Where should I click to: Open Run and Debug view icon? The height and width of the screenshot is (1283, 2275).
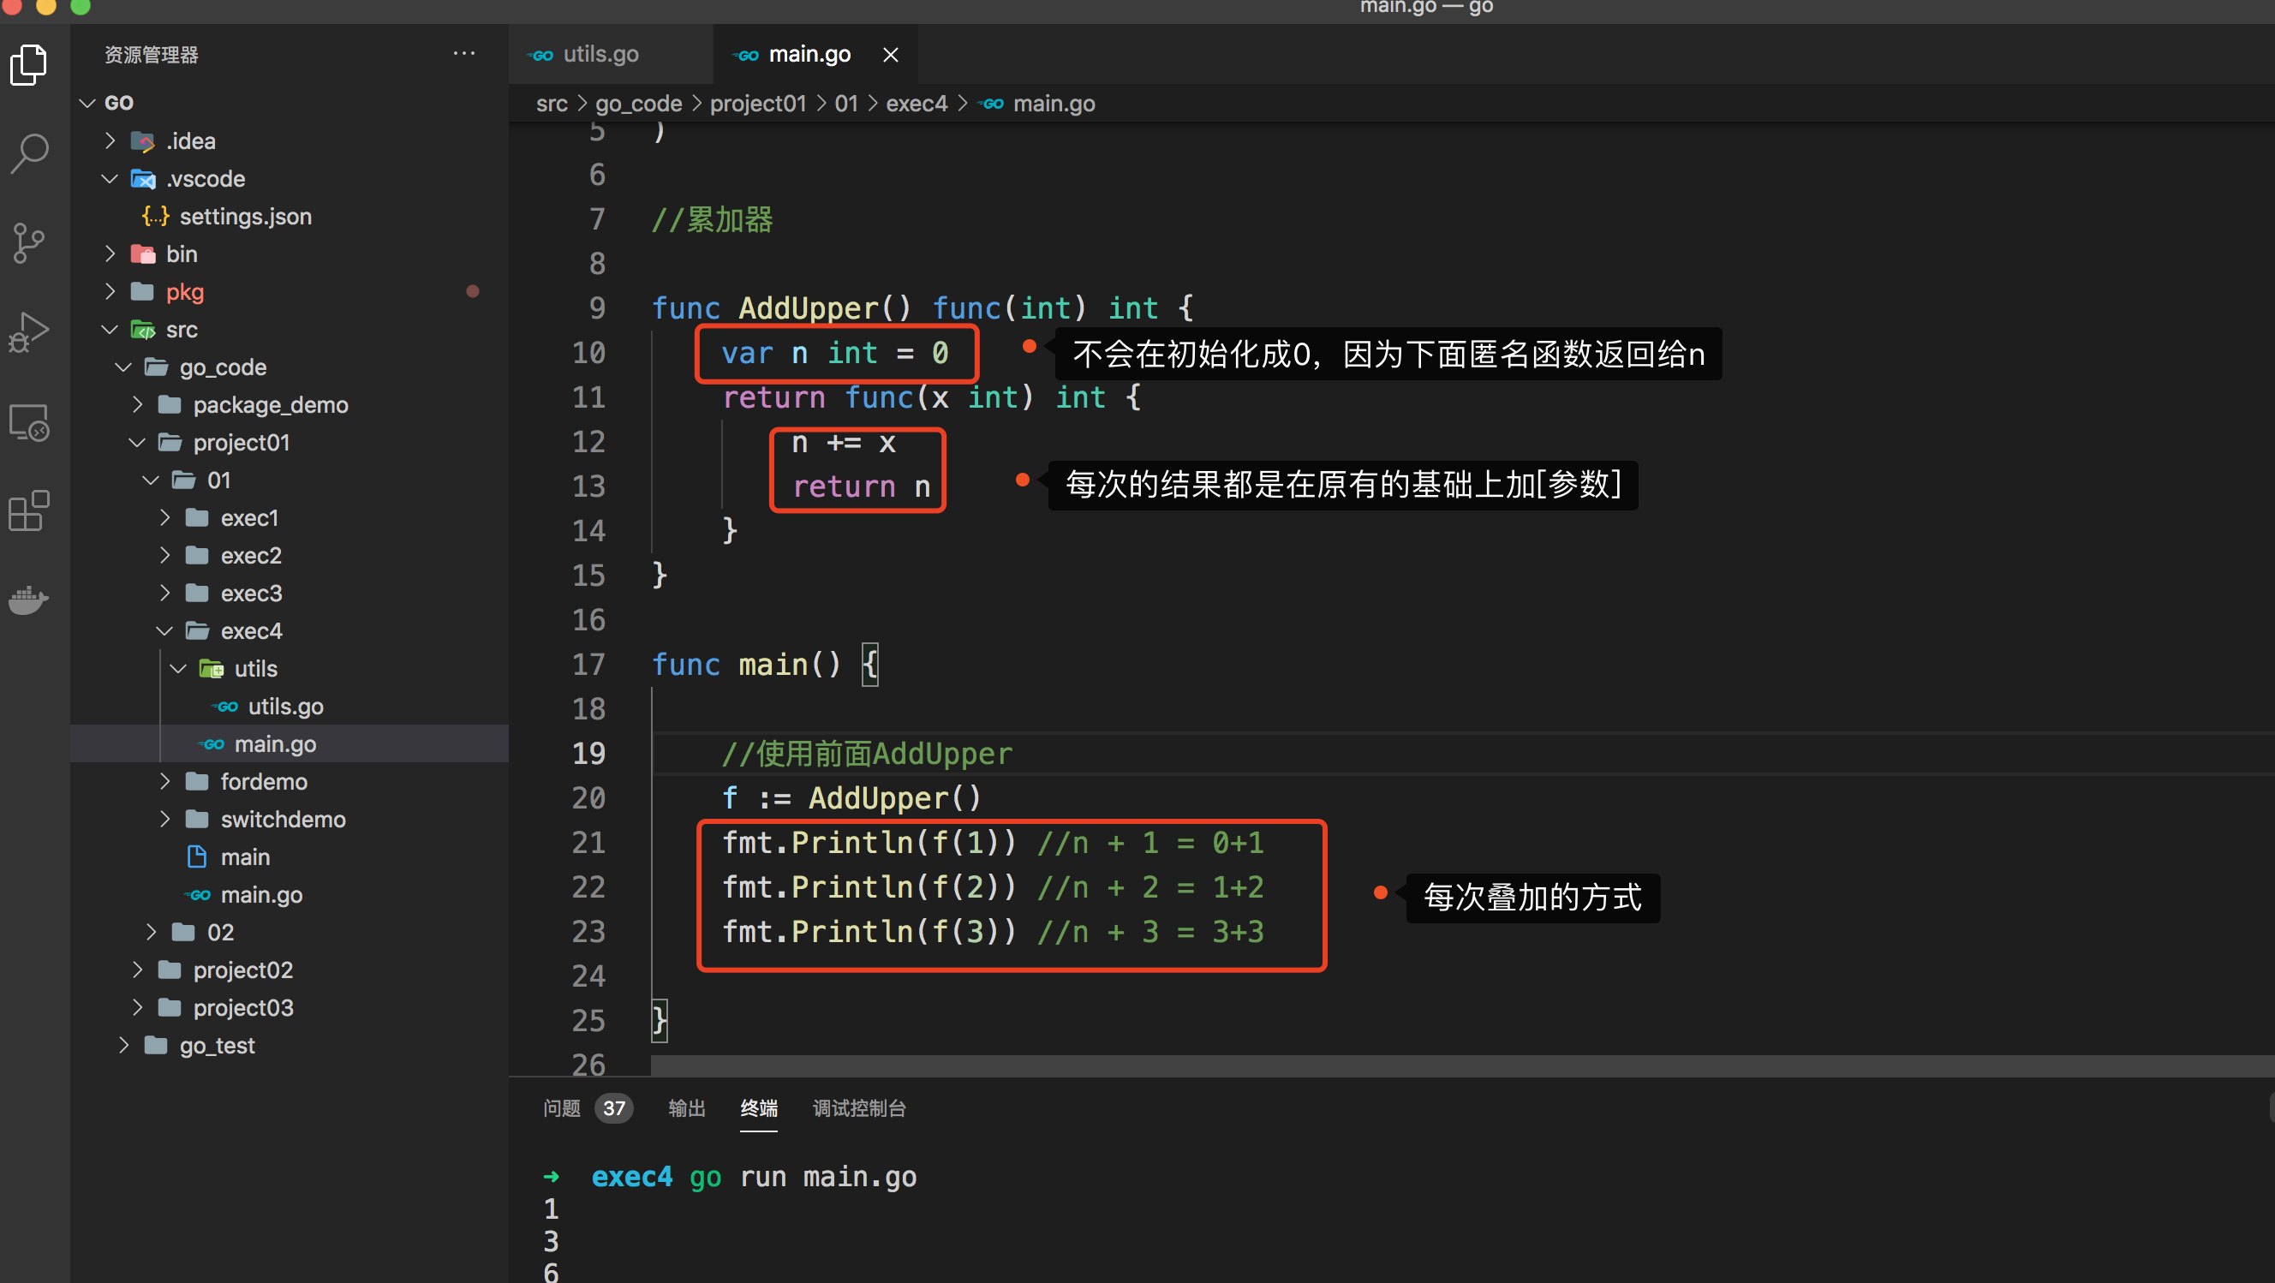29,332
